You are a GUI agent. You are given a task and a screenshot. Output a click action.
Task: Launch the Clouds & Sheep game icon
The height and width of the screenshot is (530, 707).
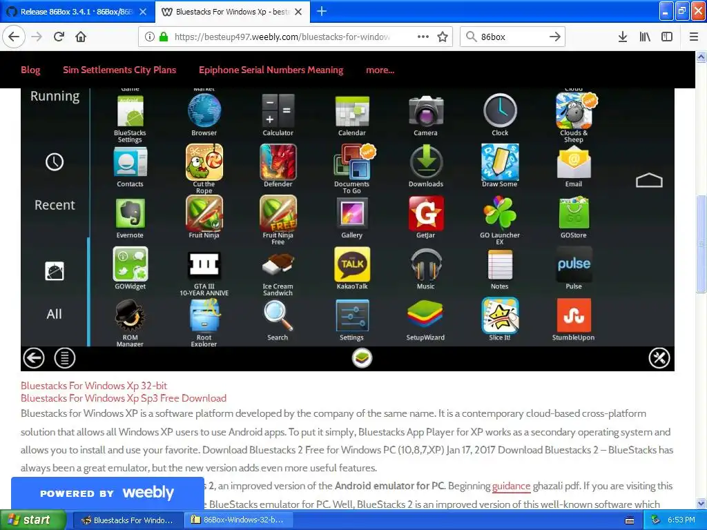(574, 111)
